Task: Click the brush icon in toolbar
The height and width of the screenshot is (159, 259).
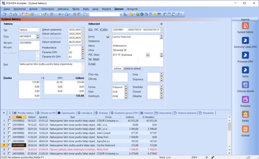Action: point(45,15)
